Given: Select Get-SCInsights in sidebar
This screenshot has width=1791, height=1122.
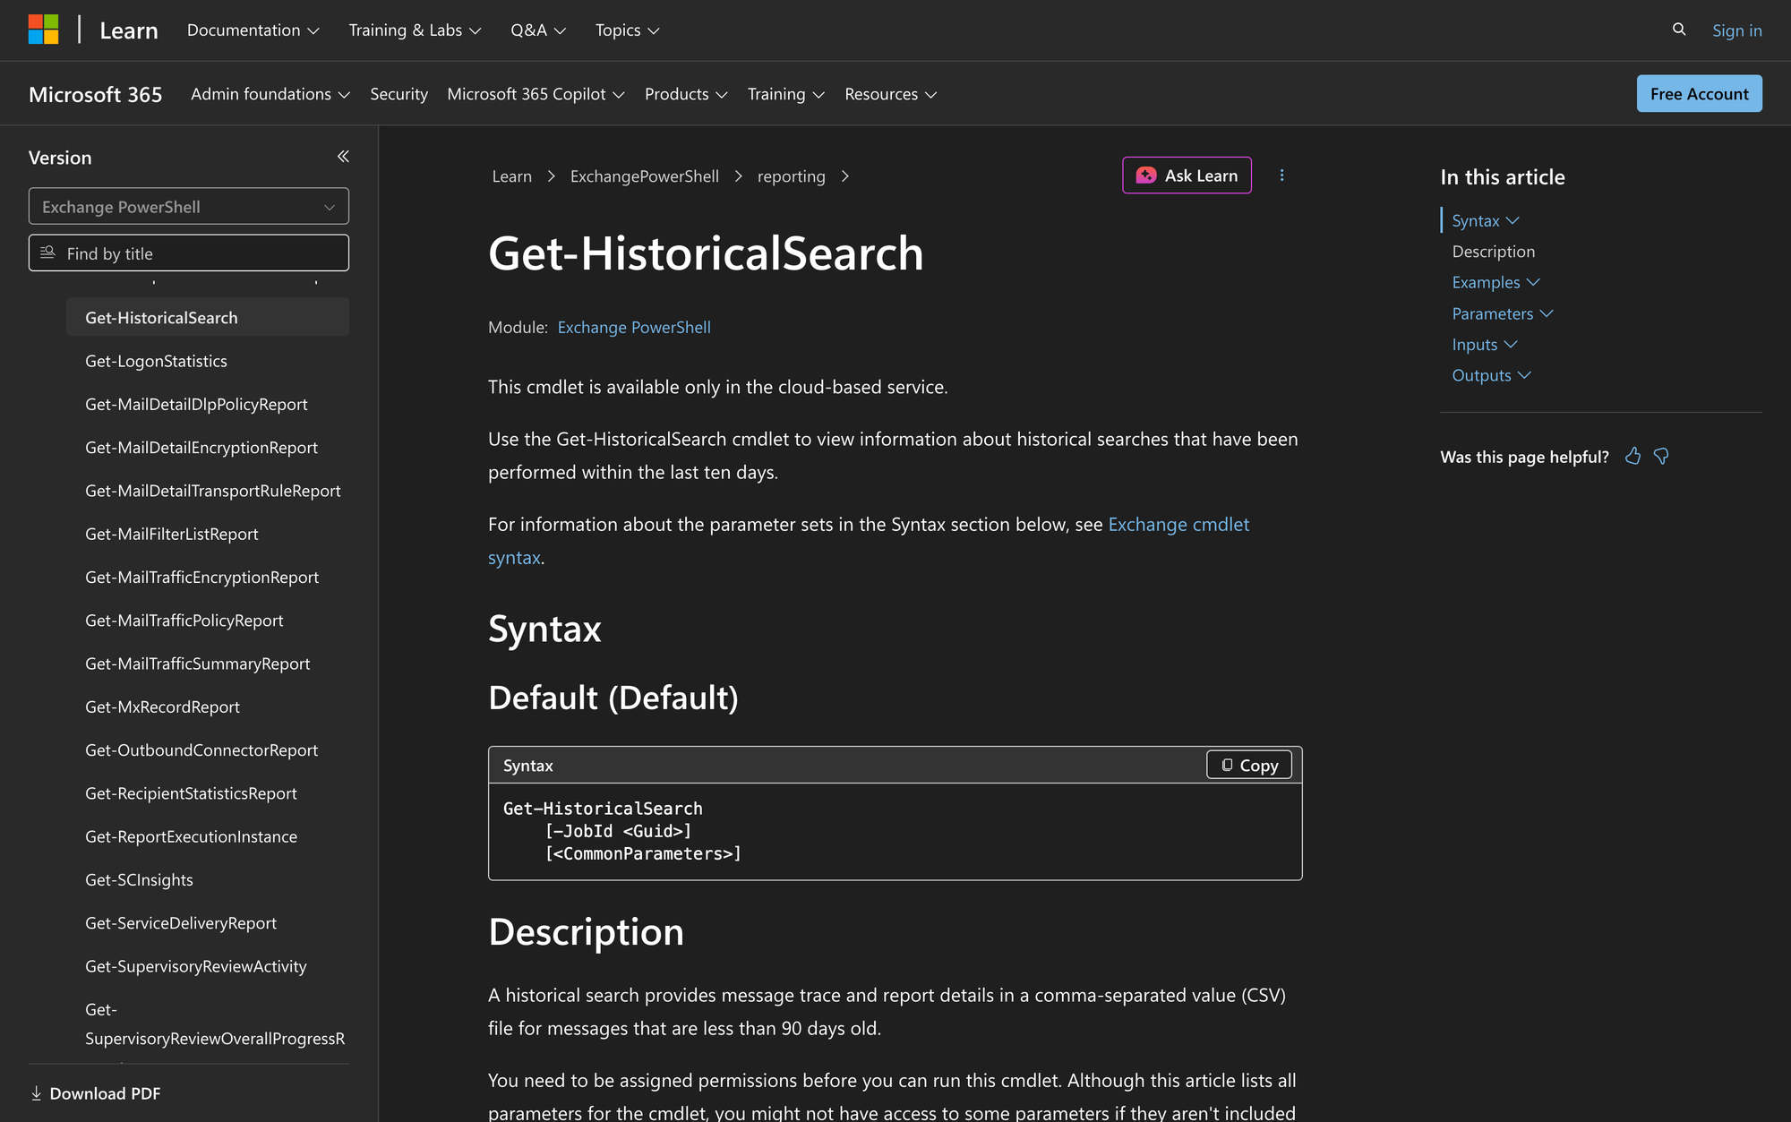Looking at the screenshot, I should tap(139, 880).
